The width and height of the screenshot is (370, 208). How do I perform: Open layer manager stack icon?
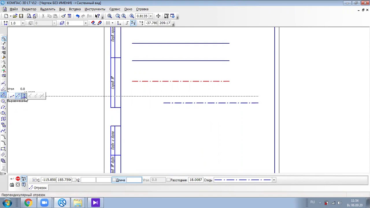click(x=62, y=23)
